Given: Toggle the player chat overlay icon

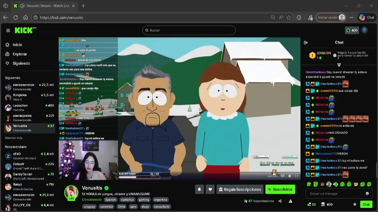Looking at the screenshot, I should point(283,176).
